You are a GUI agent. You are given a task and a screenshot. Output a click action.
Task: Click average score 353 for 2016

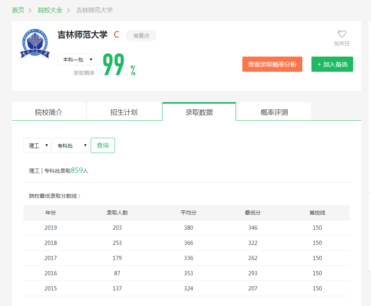coord(189,273)
